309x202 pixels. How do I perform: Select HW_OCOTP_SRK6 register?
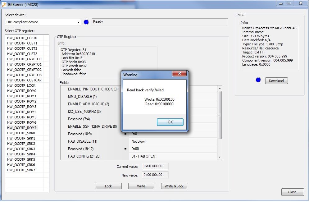21,165
